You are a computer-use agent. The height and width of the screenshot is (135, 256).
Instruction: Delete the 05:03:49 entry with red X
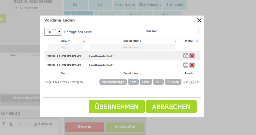tap(192, 56)
